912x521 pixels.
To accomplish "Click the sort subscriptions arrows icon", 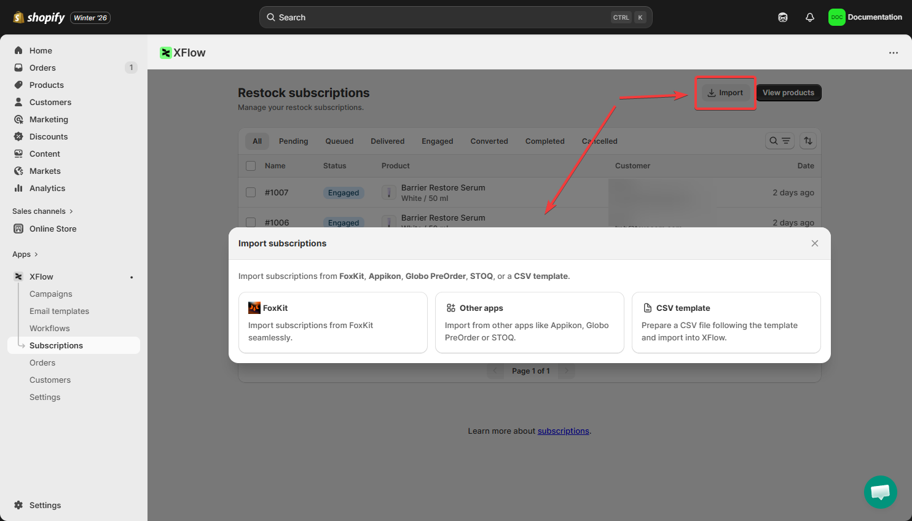I will 808,141.
